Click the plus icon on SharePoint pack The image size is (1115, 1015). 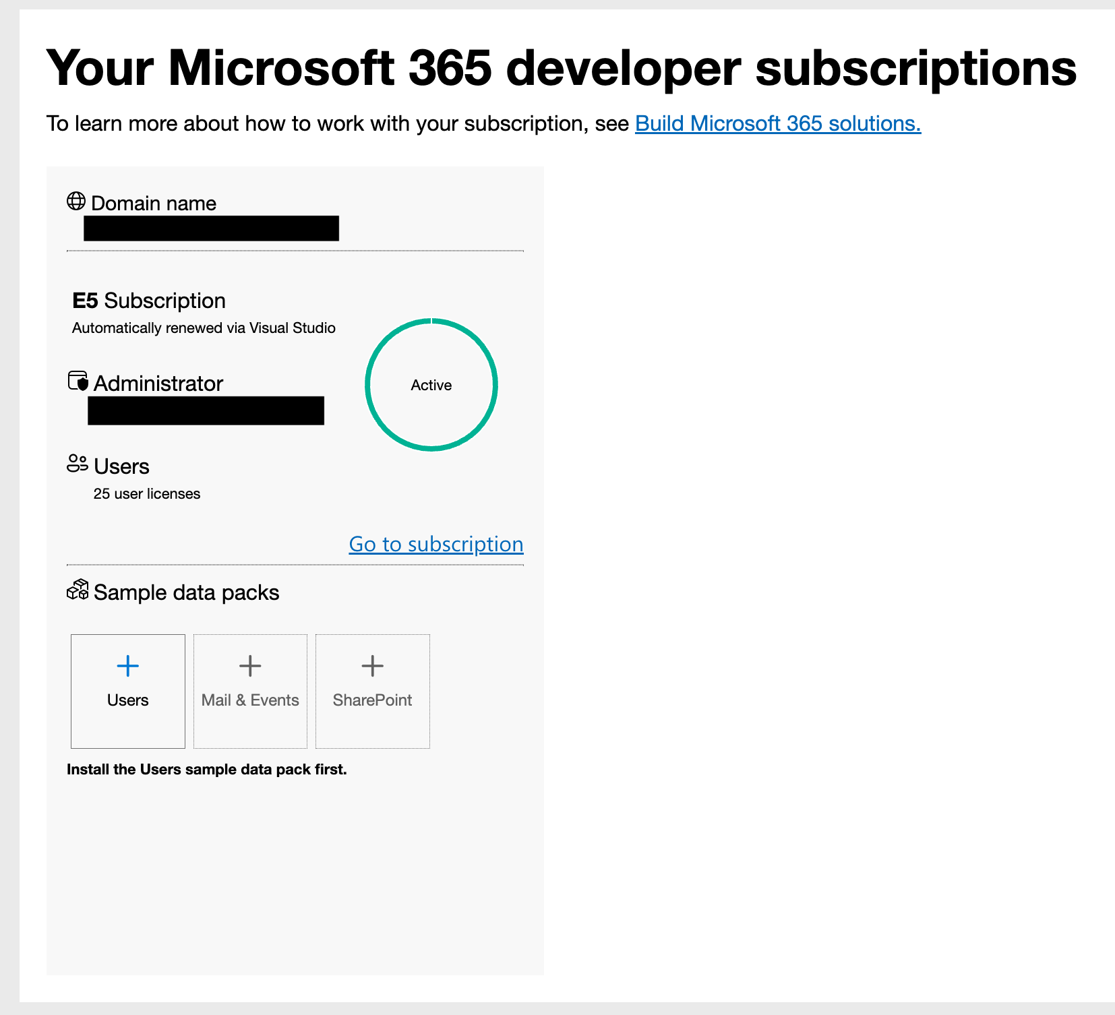(x=372, y=666)
